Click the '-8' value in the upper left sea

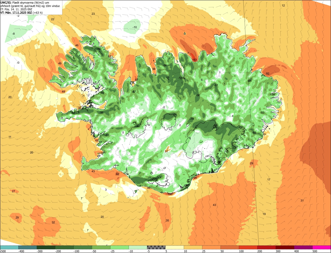click(x=13, y=34)
